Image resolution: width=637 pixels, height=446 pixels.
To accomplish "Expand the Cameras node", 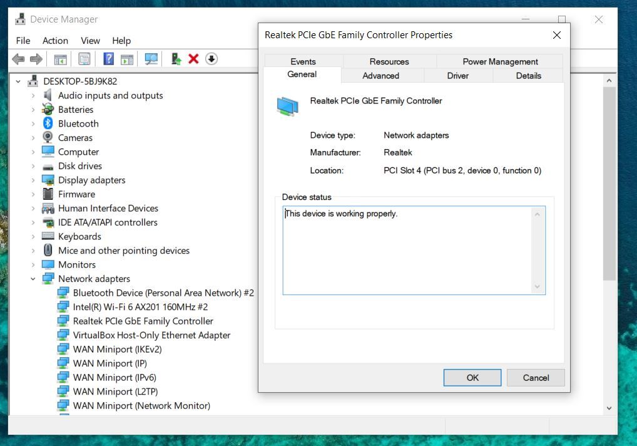I will [x=33, y=138].
